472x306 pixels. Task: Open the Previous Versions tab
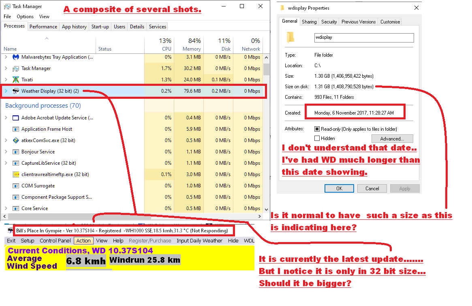[359, 21]
